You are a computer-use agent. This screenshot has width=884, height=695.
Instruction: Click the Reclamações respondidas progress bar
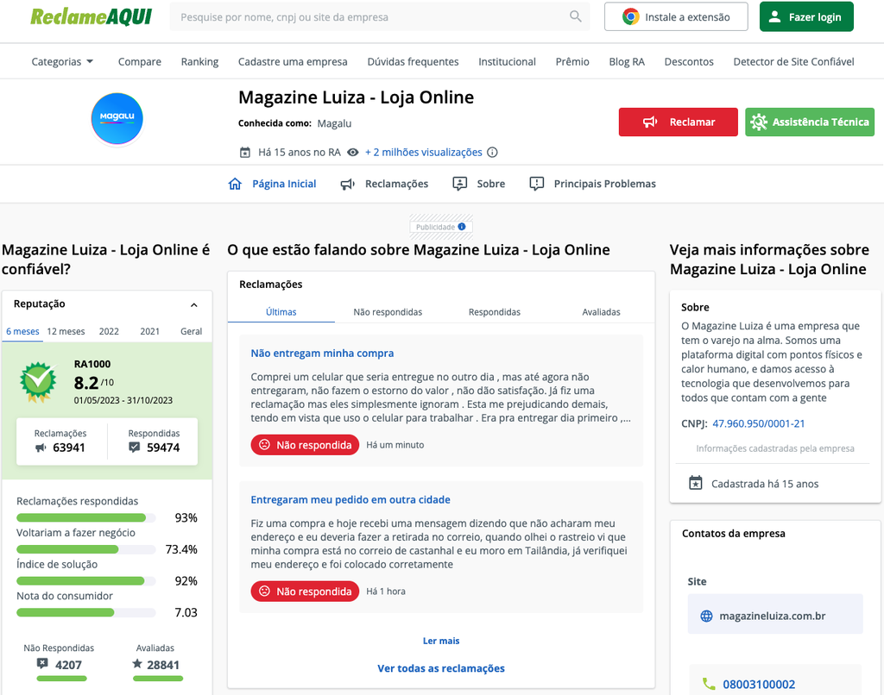[x=86, y=518]
